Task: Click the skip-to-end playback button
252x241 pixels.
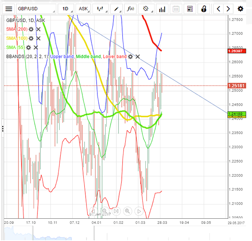Action: 116,211
